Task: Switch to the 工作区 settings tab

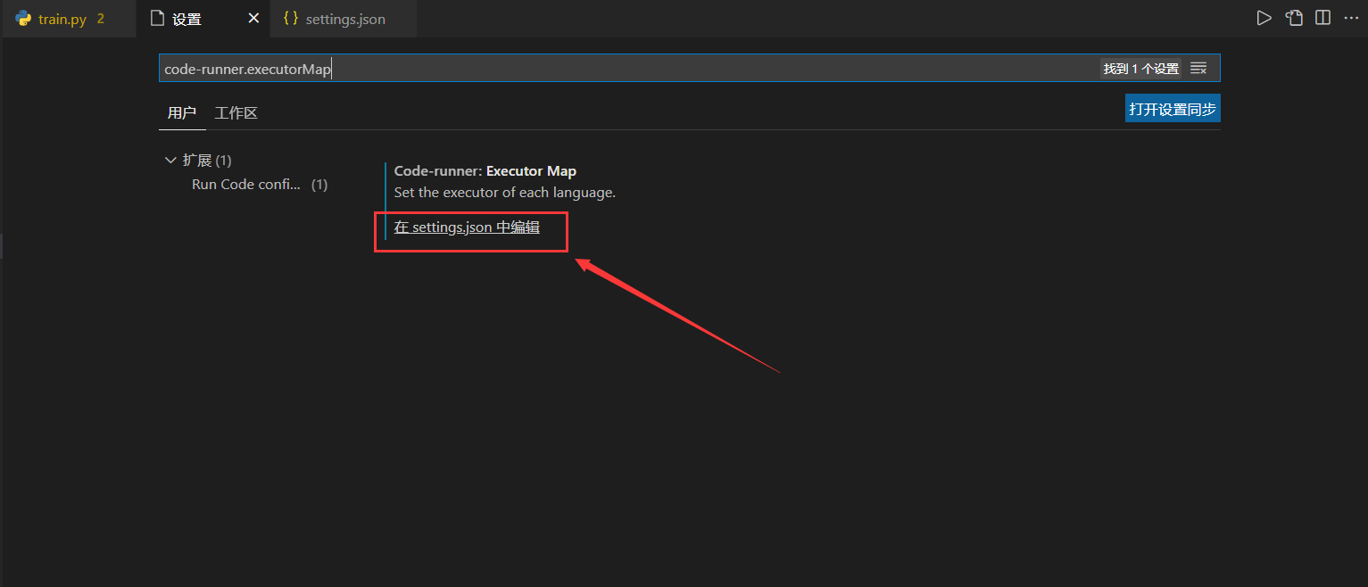Action: click(x=236, y=112)
